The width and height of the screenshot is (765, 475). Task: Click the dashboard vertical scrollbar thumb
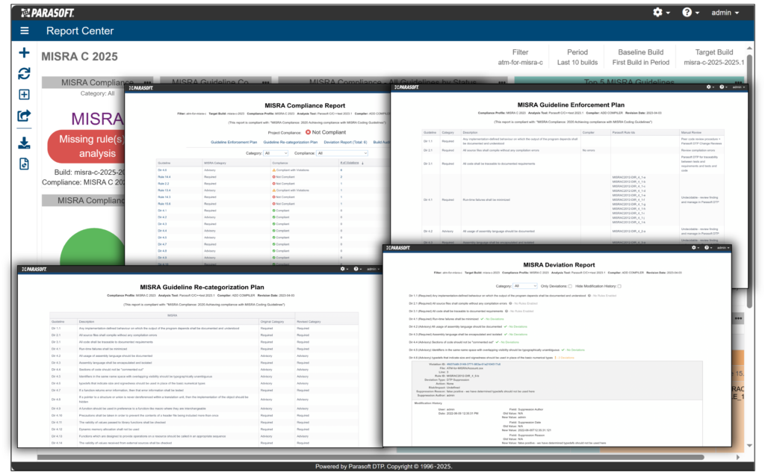pyautogui.click(x=749, y=181)
